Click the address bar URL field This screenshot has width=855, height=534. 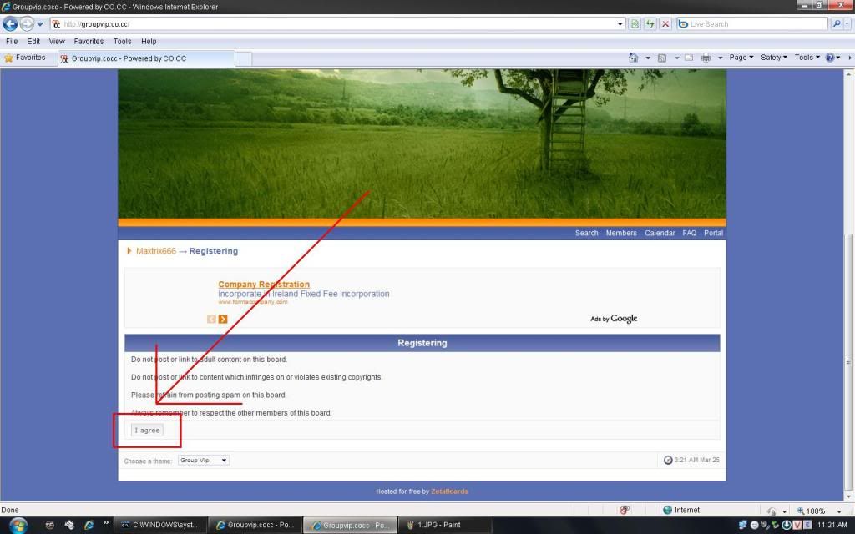pos(334,24)
